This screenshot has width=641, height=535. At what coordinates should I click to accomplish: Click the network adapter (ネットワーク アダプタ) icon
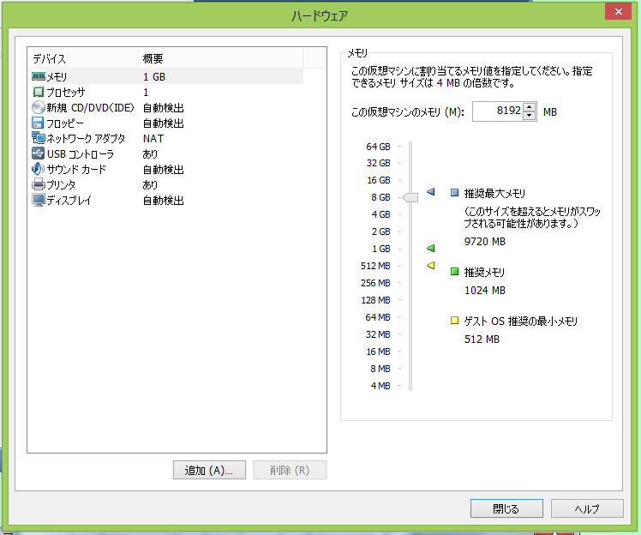[x=39, y=138]
